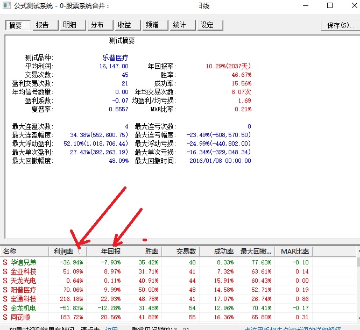Click 宝通科技 利润率 cell 216.18%
This screenshot has height=330, width=360.
[72, 299]
